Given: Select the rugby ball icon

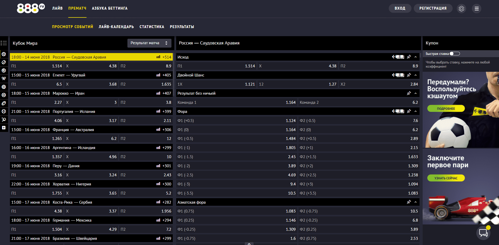Looking at the screenshot, I should click(x=4, y=103).
